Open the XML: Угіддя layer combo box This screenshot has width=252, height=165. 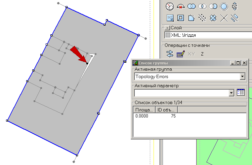[x=208, y=35]
